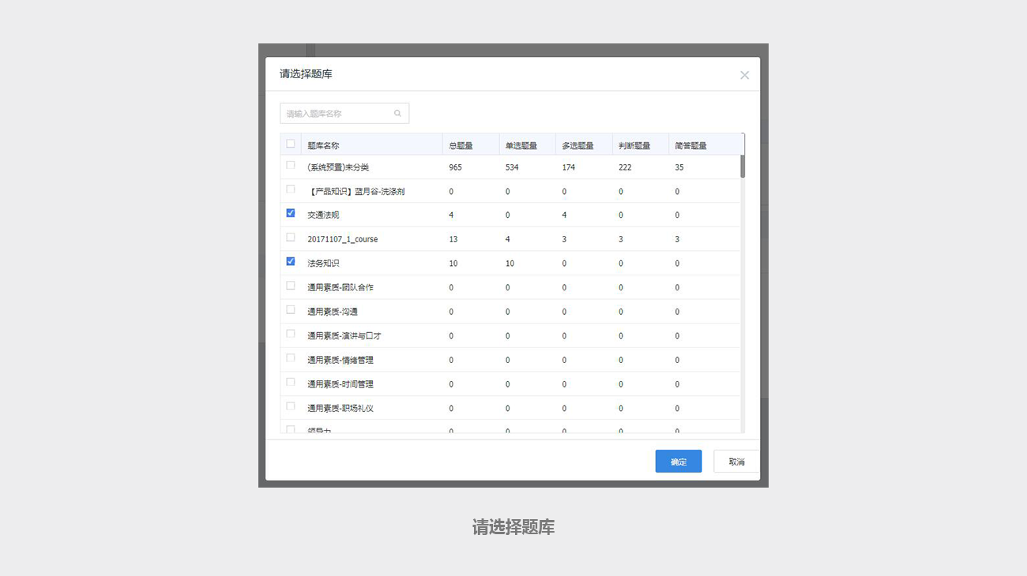
Task: Tick the 通用素质-情绪管理 checkbox
Action: click(x=291, y=358)
